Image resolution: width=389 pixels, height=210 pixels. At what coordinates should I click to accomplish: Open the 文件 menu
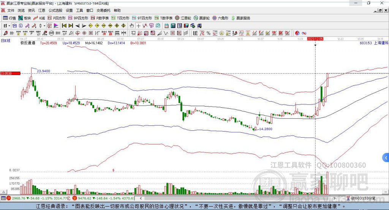[x=11, y=10]
